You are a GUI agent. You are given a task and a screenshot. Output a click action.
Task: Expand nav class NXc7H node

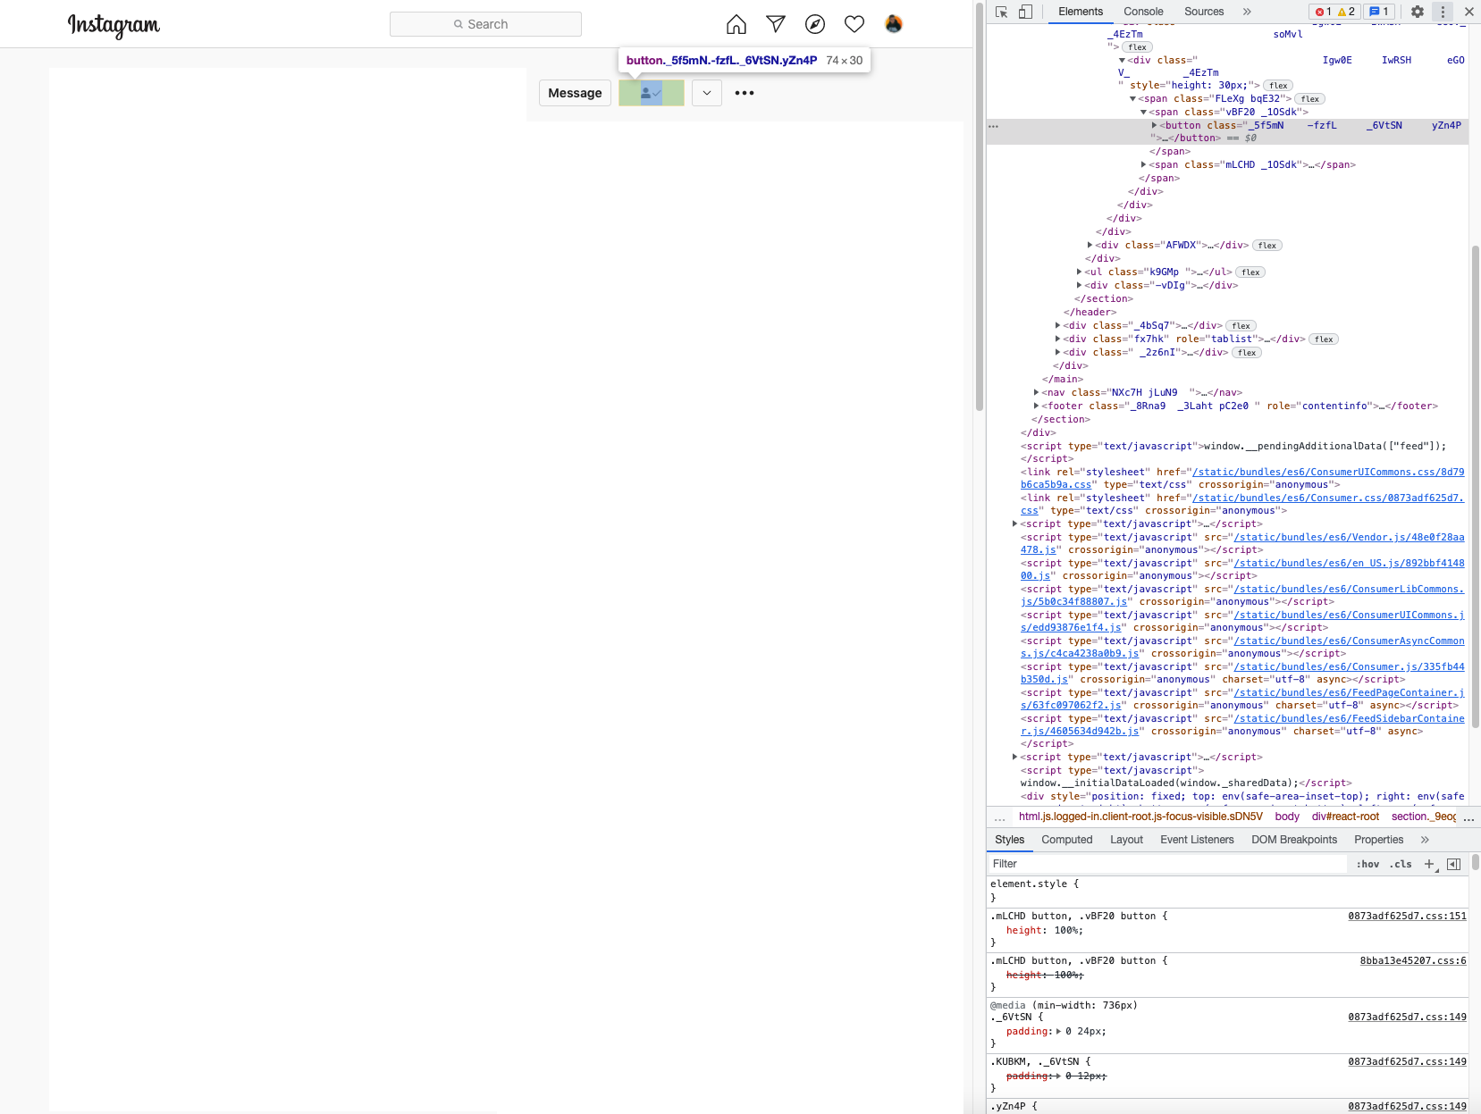click(1036, 392)
